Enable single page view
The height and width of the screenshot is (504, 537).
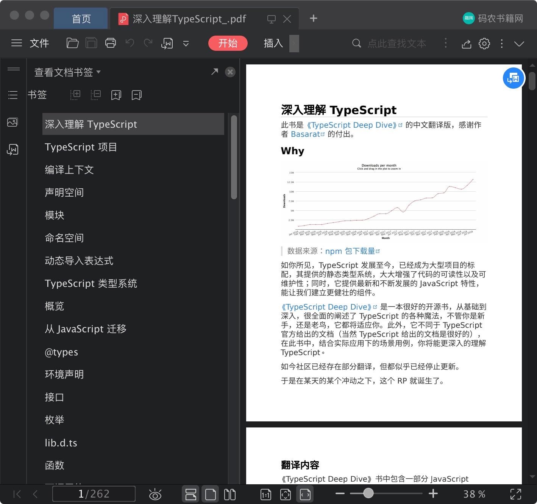click(210, 494)
